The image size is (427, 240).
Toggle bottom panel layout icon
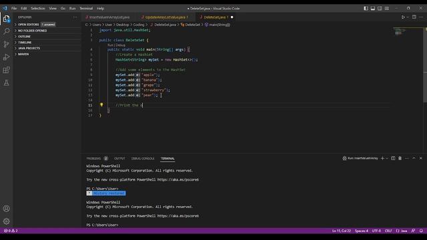click(x=373, y=9)
